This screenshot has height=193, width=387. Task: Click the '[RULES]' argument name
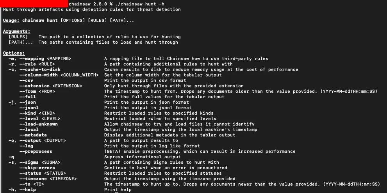18,37
